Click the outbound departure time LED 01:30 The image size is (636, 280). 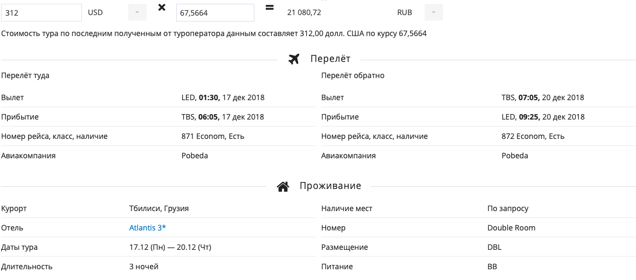pos(201,97)
